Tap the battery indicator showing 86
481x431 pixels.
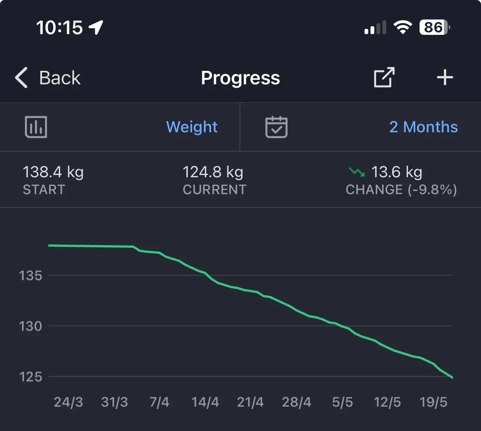[434, 27]
